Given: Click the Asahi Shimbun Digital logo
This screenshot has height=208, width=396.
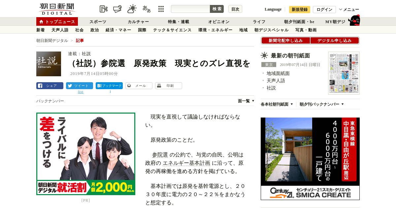Looking at the screenshot, I should point(57,9).
